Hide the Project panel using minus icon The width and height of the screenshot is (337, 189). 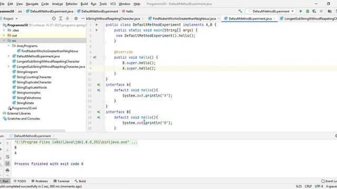point(83,19)
